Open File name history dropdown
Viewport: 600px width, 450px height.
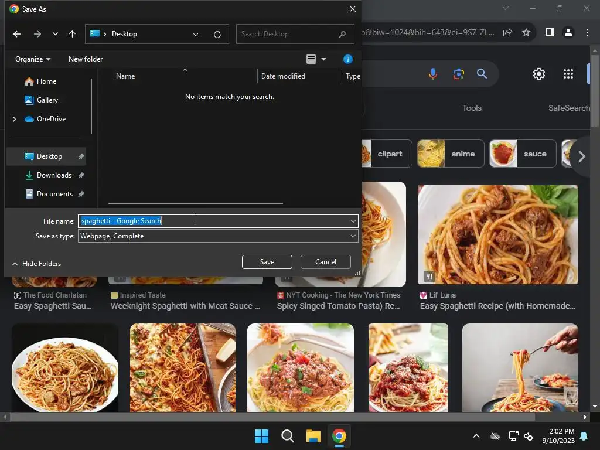pyautogui.click(x=353, y=221)
